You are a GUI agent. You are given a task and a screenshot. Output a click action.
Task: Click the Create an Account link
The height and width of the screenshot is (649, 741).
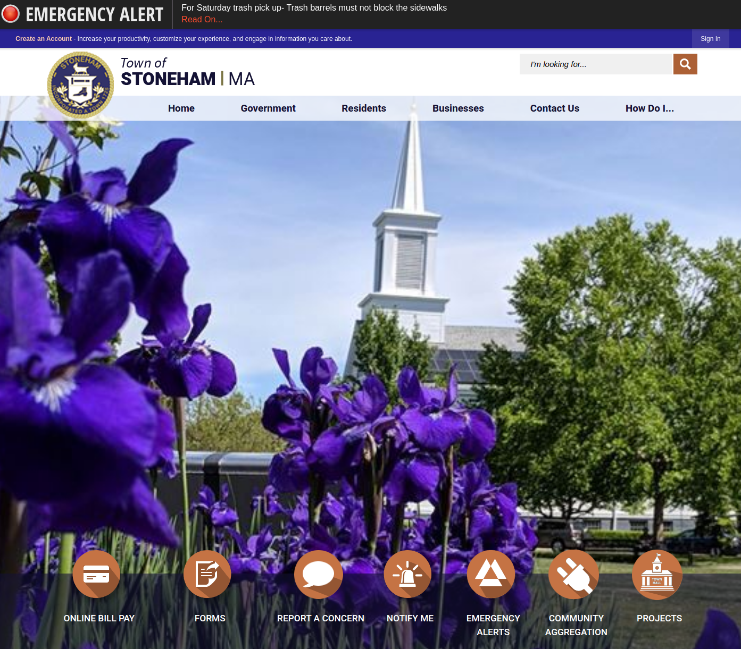click(43, 39)
